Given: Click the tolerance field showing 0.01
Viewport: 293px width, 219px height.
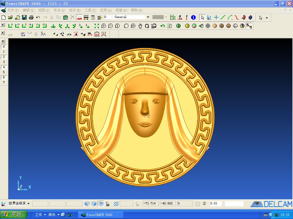Looking at the screenshot, I should (x=216, y=204).
